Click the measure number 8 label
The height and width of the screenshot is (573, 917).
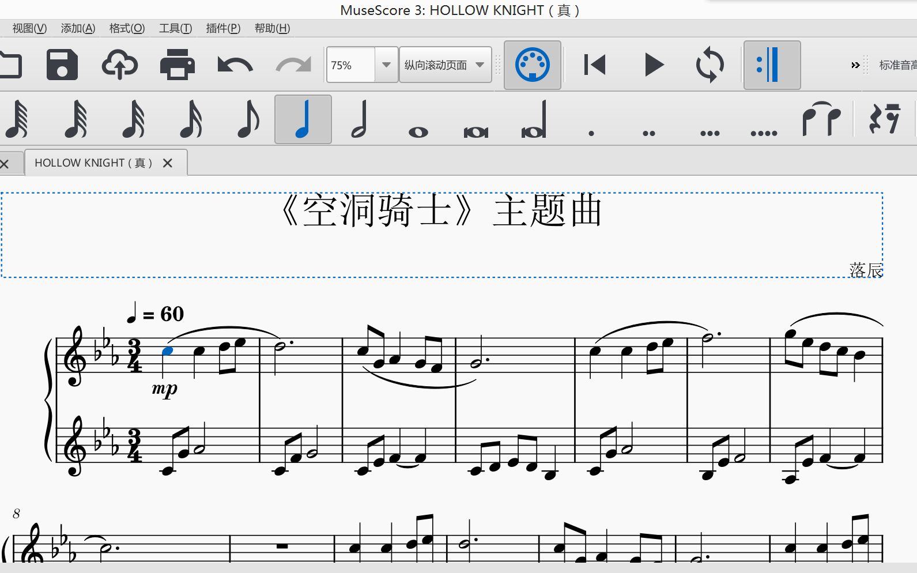click(x=16, y=514)
